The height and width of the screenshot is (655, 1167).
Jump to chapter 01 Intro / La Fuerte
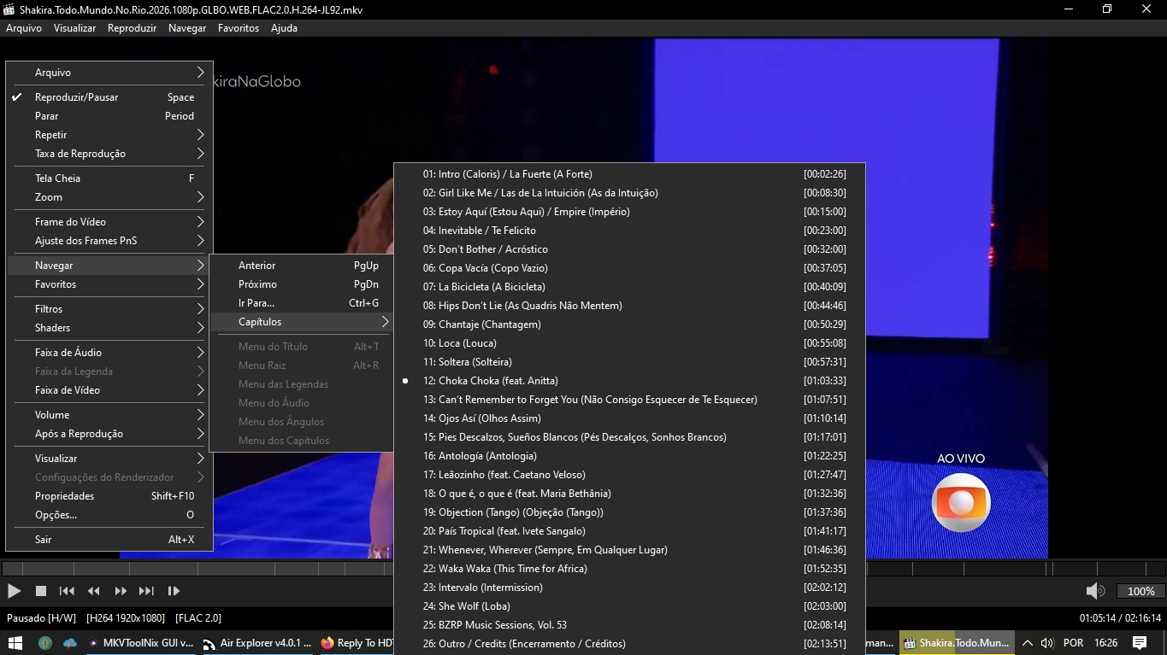629,174
